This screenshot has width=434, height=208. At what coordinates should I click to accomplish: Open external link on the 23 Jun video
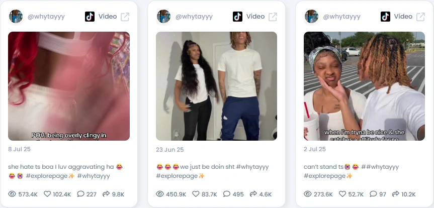pos(273,17)
